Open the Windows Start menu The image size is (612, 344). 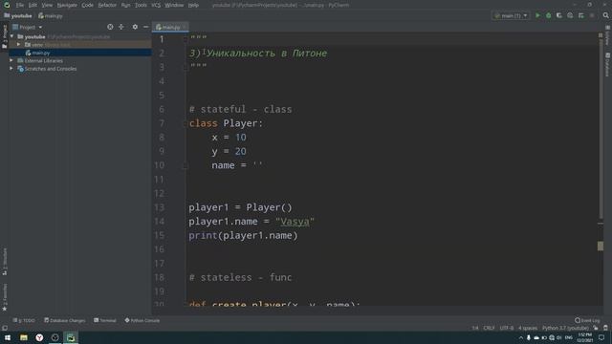pyautogui.click(x=8, y=337)
